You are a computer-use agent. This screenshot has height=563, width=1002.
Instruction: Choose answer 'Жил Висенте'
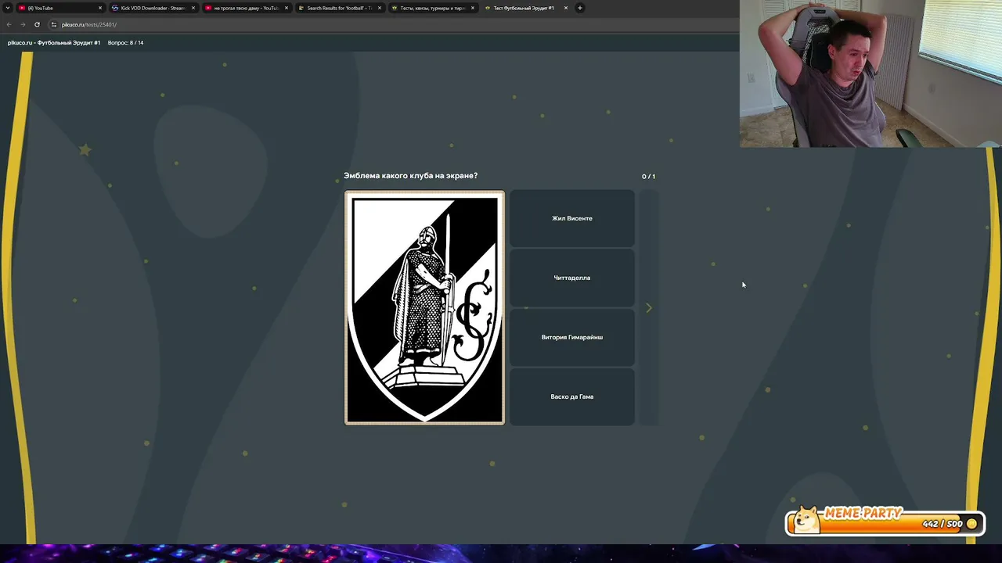point(572,218)
